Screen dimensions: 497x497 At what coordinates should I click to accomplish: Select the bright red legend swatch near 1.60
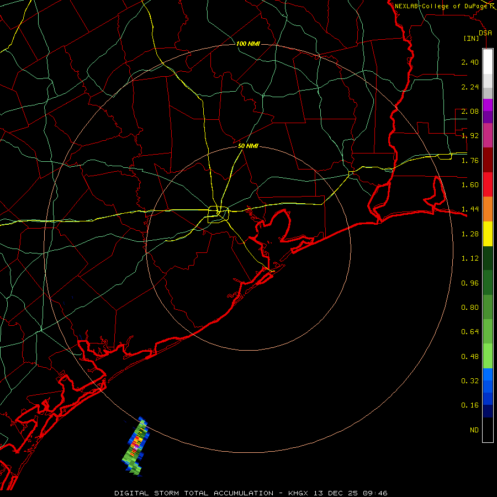[x=488, y=184]
